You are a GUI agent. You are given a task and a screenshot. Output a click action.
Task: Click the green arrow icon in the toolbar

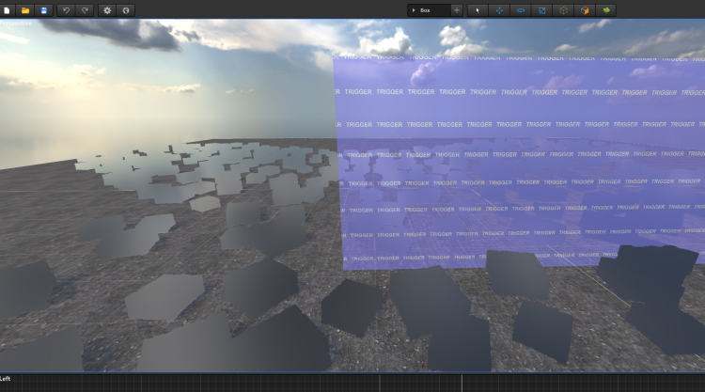[x=607, y=9]
